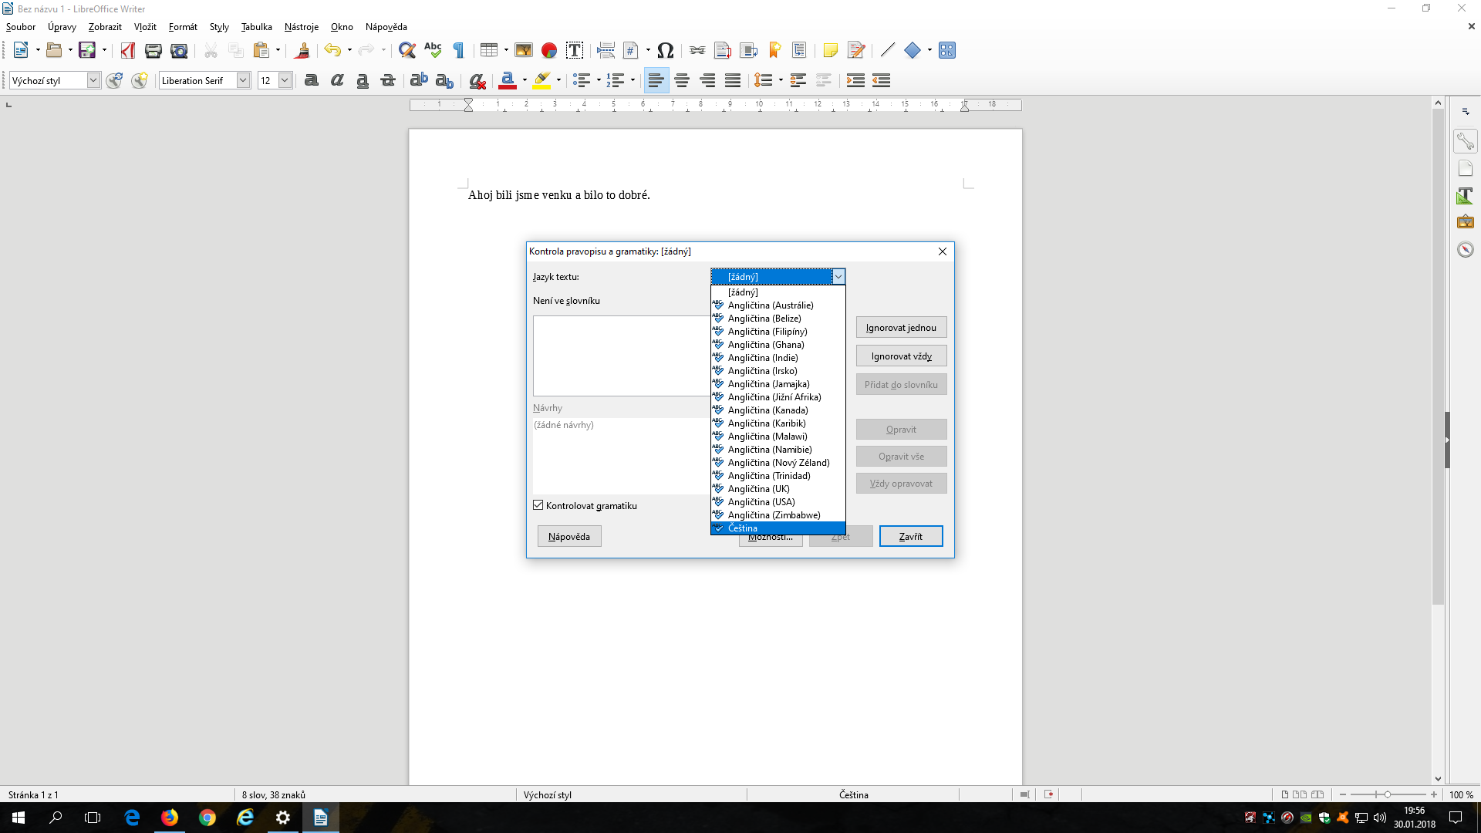Click the Zavřít button
The width and height of the screenshot is (1481, 833).
coord(910,536)
